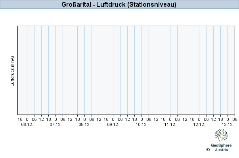This screenshot has width=239, height=158.
Task: Click the 0 hour tick above 06.12.
Action: tap(27, 119)
